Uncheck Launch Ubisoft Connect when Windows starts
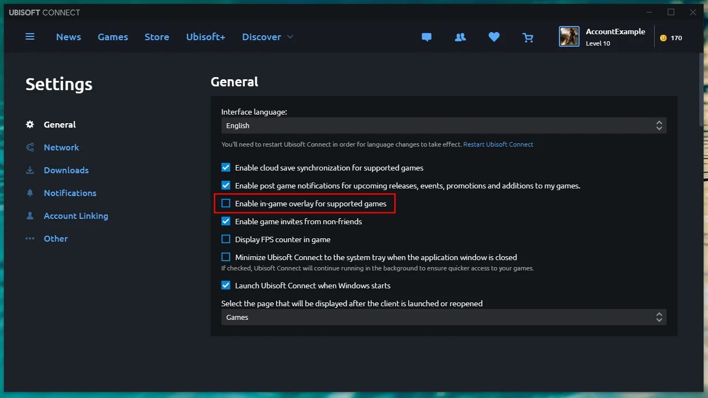 tap(226, 286)
